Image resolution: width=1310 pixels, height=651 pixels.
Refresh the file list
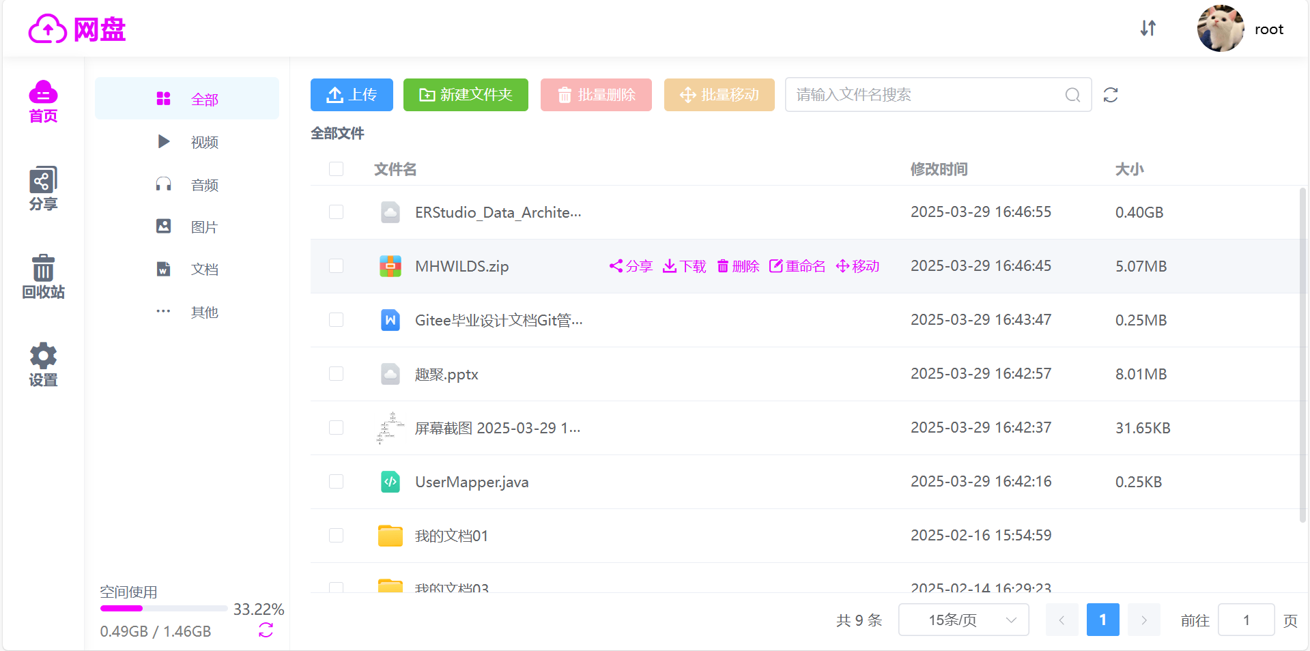[x=1111, y=95]
